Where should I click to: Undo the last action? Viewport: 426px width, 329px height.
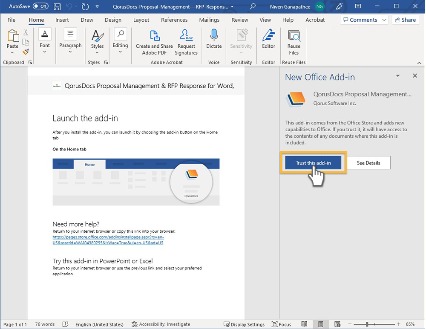coord(69,6)
